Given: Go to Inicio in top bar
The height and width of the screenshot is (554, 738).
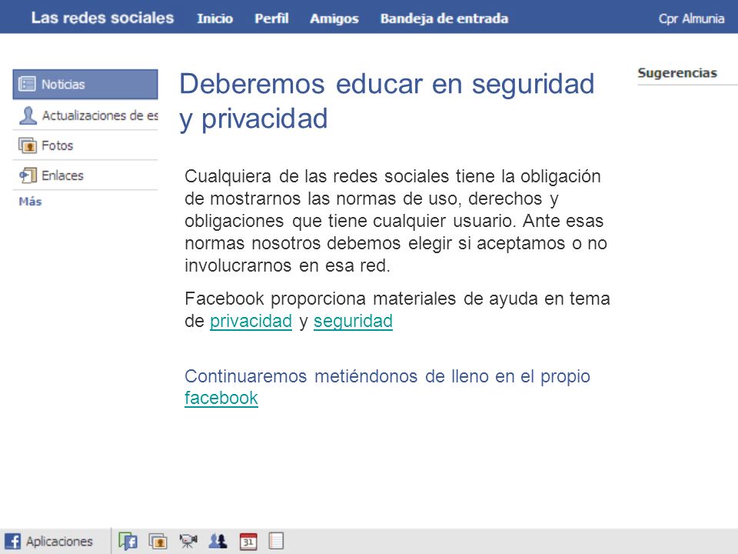Looking at the screenshot, I should tap(214, 18).
